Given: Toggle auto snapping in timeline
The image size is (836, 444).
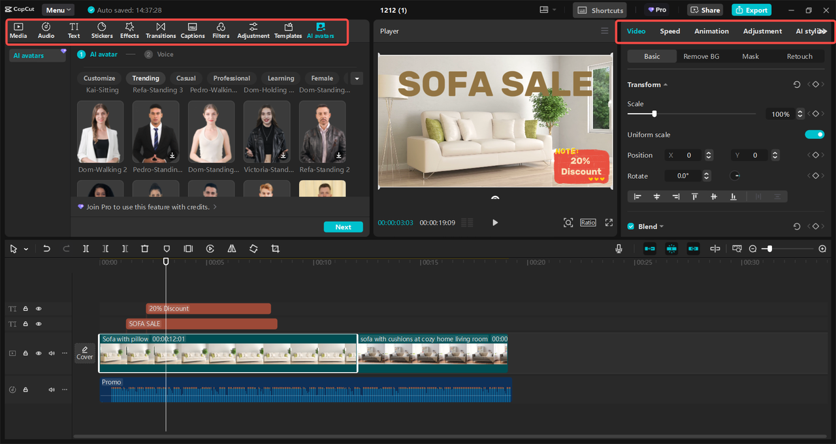Looking at the screenshot, I should pos(671,249).
